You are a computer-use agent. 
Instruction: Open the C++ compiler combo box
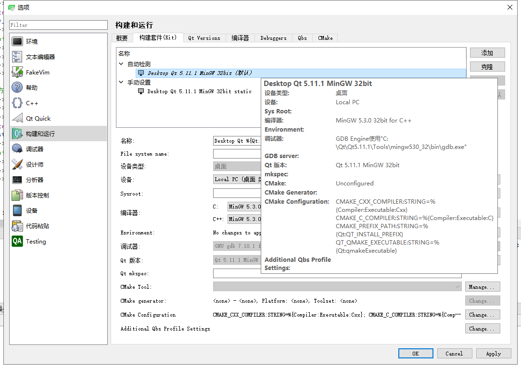pyautogui.click(x=244, y=219)
